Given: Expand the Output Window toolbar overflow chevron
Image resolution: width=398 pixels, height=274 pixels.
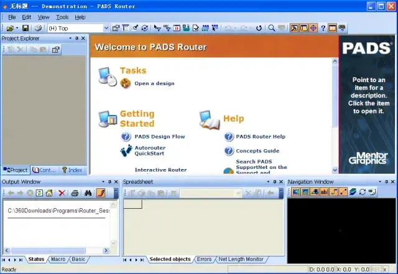Looking at the screenshot, I should [x=116, y=193].
